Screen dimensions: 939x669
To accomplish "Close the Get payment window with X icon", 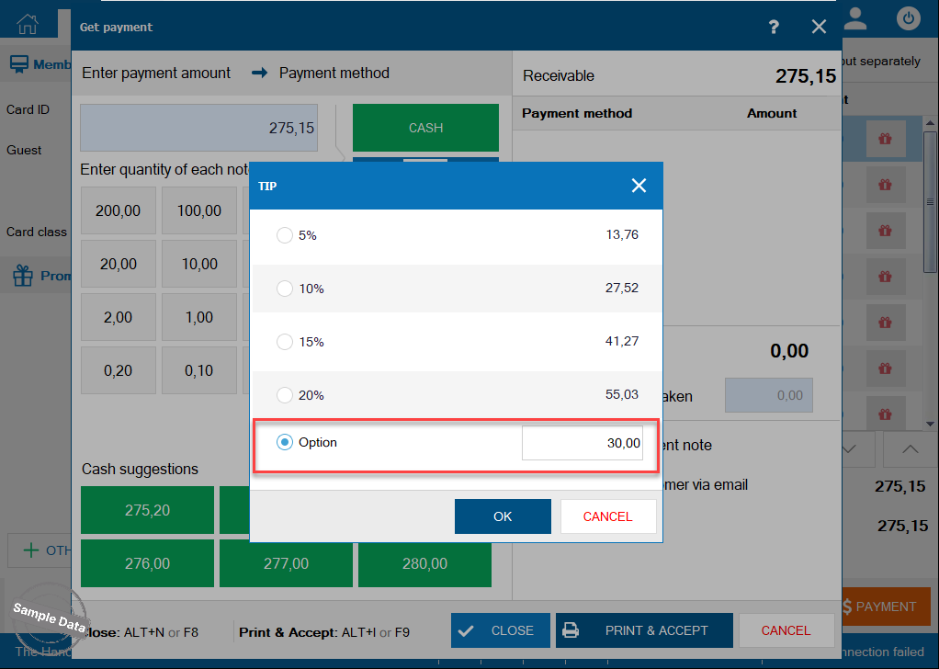I will tap(819, 27).
